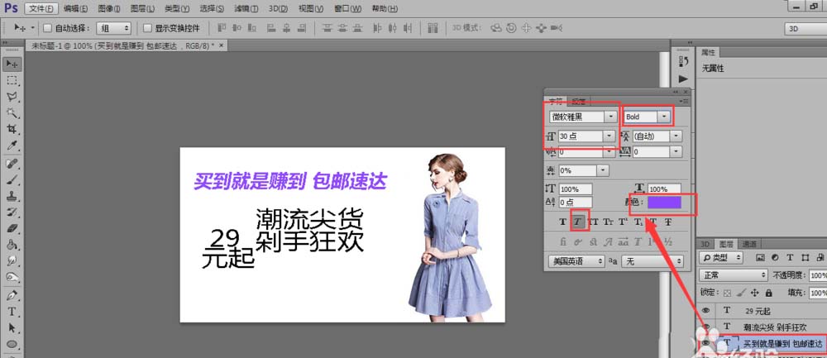The height and width of the screenshot is (358, 827).
Task: Open the 图像(I) menu
Action: click(x=109, y=9)
